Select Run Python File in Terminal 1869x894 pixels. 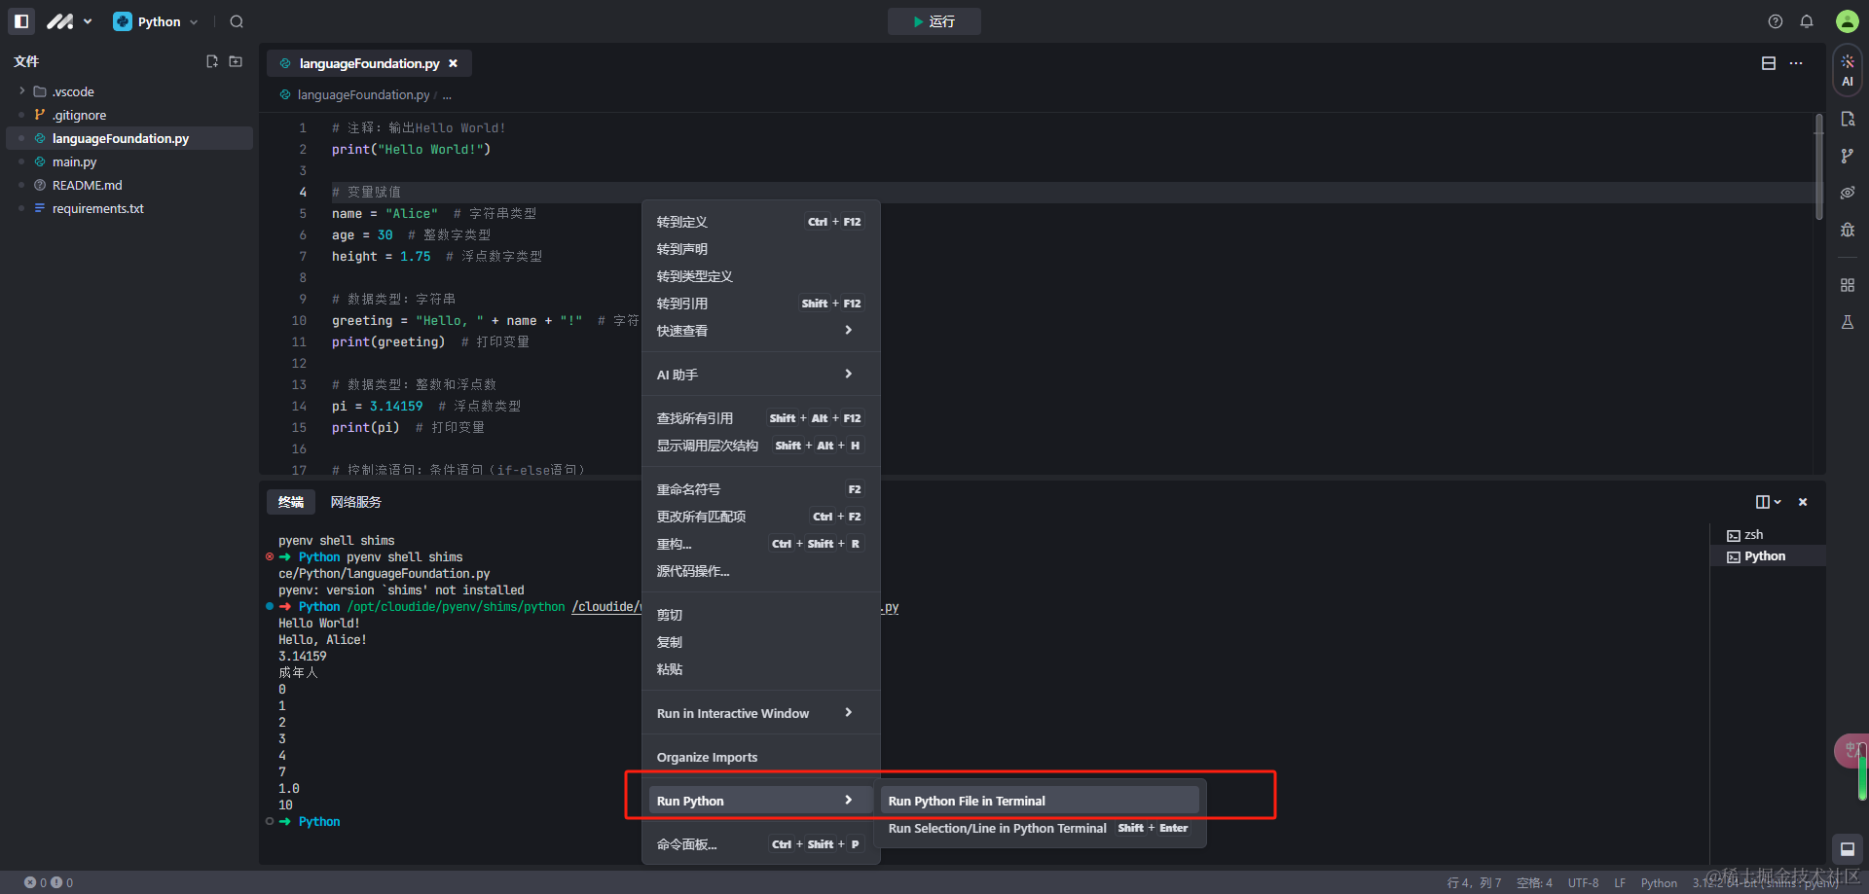[x=1039, y=801]
